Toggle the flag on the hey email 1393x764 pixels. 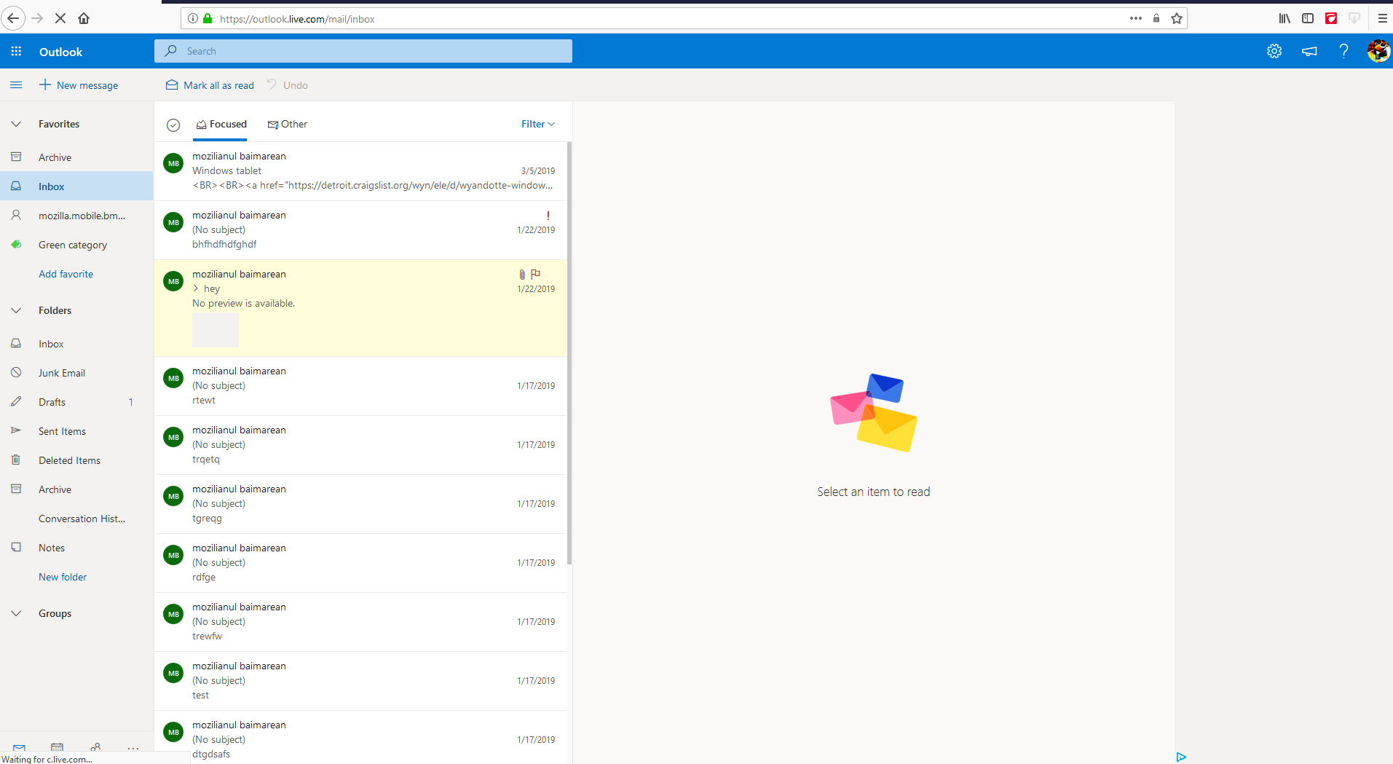click(x=537, y=274)
